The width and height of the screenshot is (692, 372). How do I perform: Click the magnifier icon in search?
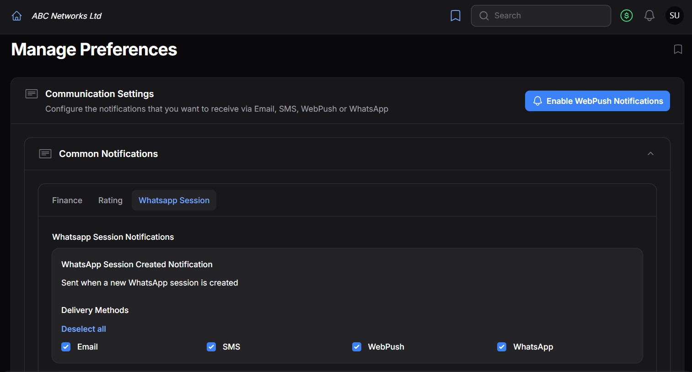pos(484,16)
